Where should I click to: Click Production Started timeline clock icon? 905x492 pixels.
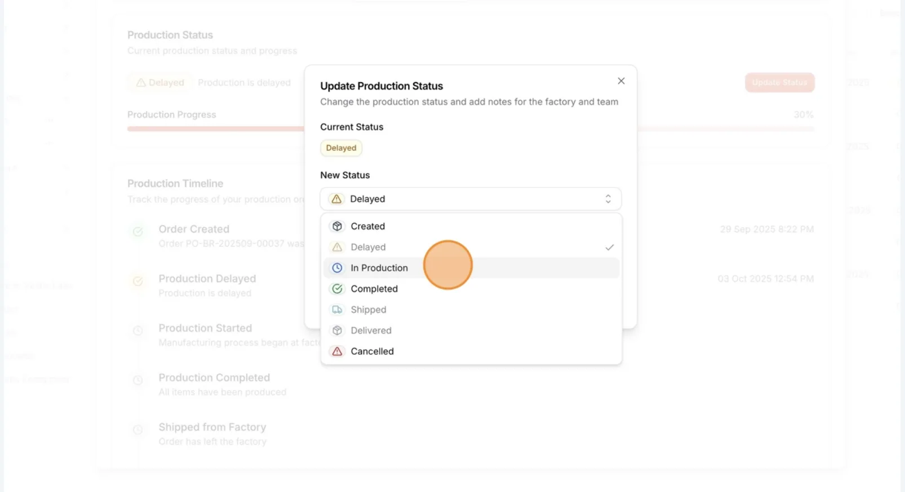137,330
